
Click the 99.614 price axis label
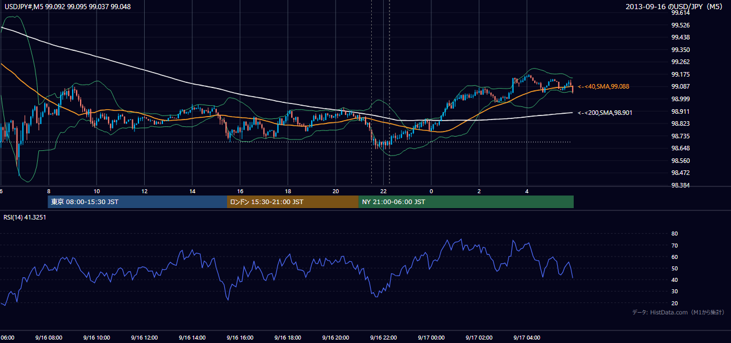[x=680, y=13]
